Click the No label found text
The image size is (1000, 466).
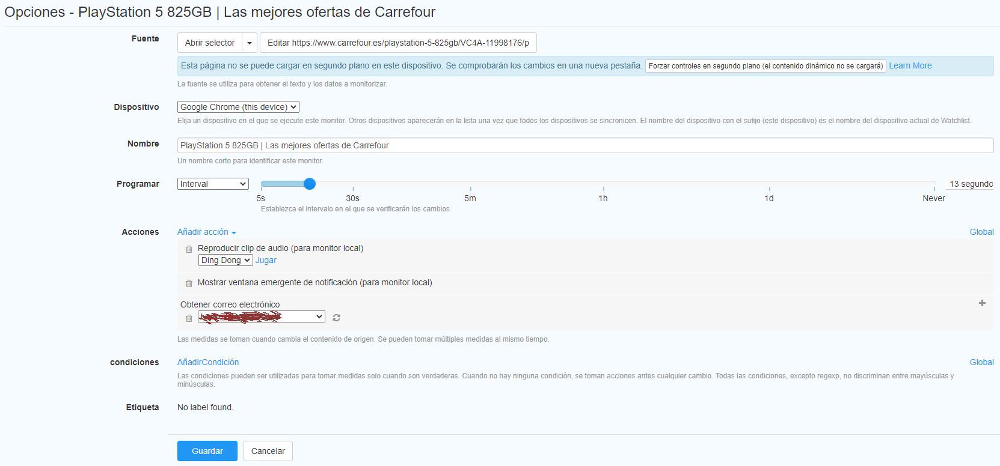coord(205,407)
